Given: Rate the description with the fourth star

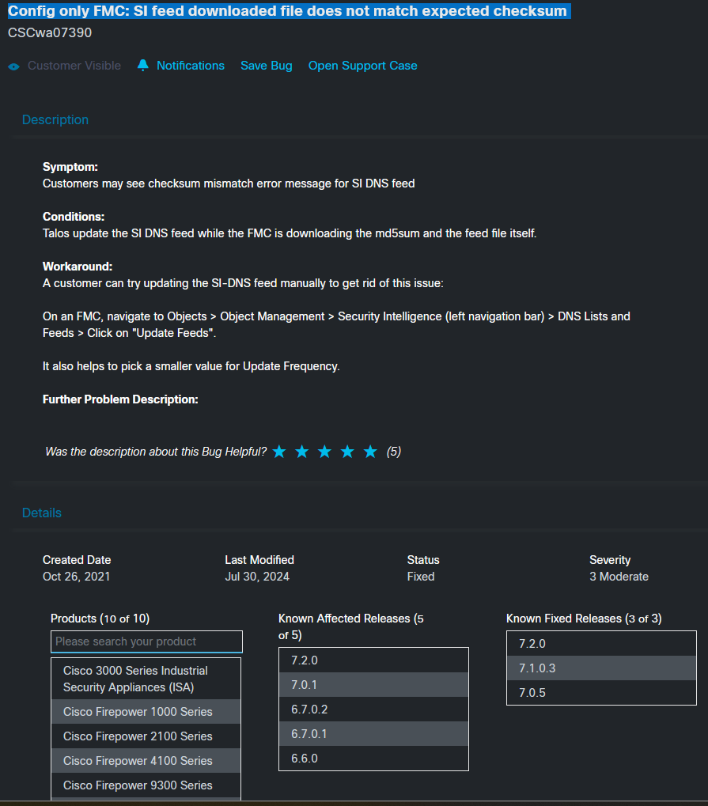Looking at the screenshot, I should coord(347,451).
